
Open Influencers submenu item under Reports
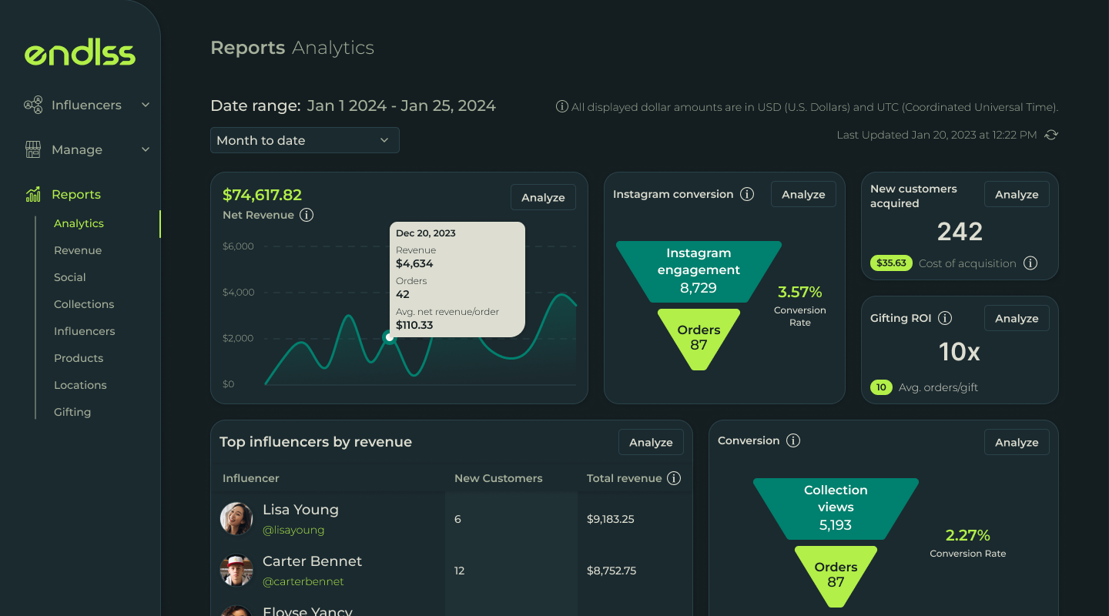(x=85, y=331)
